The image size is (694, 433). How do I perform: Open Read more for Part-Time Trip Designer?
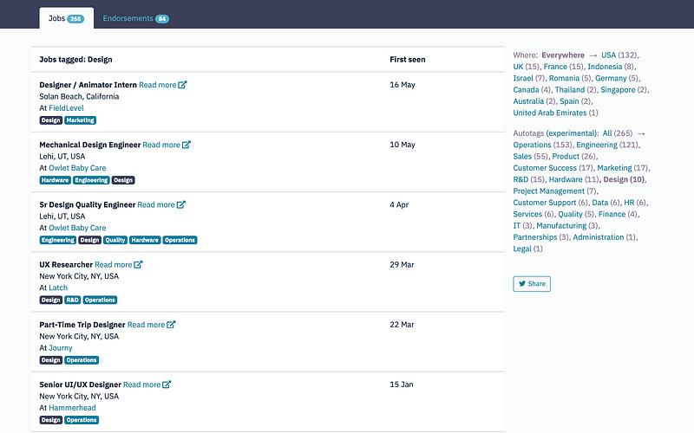[146, 325]
